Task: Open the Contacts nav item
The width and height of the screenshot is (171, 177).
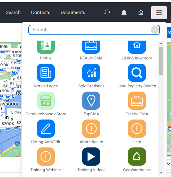Action: pos(41,12)
